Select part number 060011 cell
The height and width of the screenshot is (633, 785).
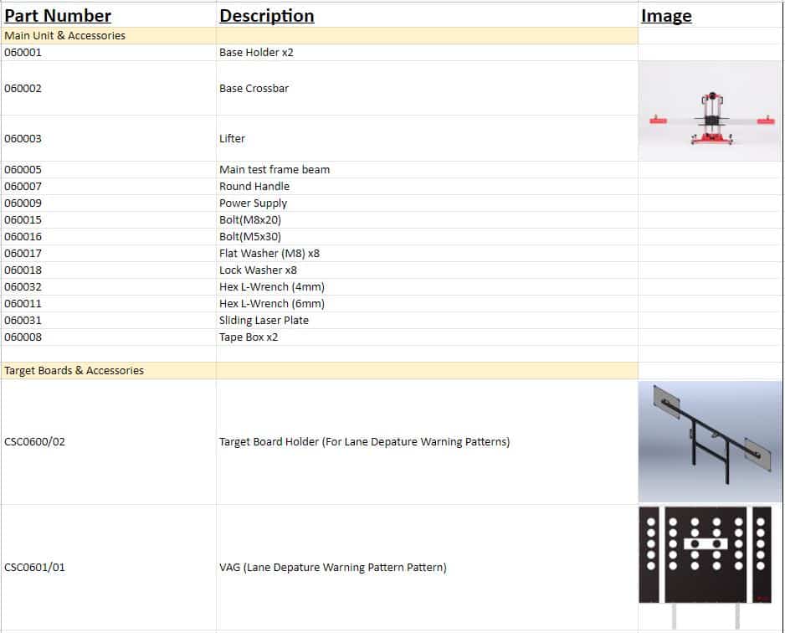108,303
